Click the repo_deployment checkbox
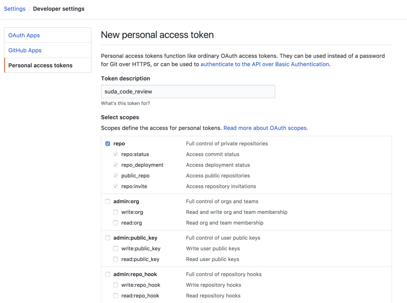Image resolution: width=407 pixels, height=303 pixels. 116,165
